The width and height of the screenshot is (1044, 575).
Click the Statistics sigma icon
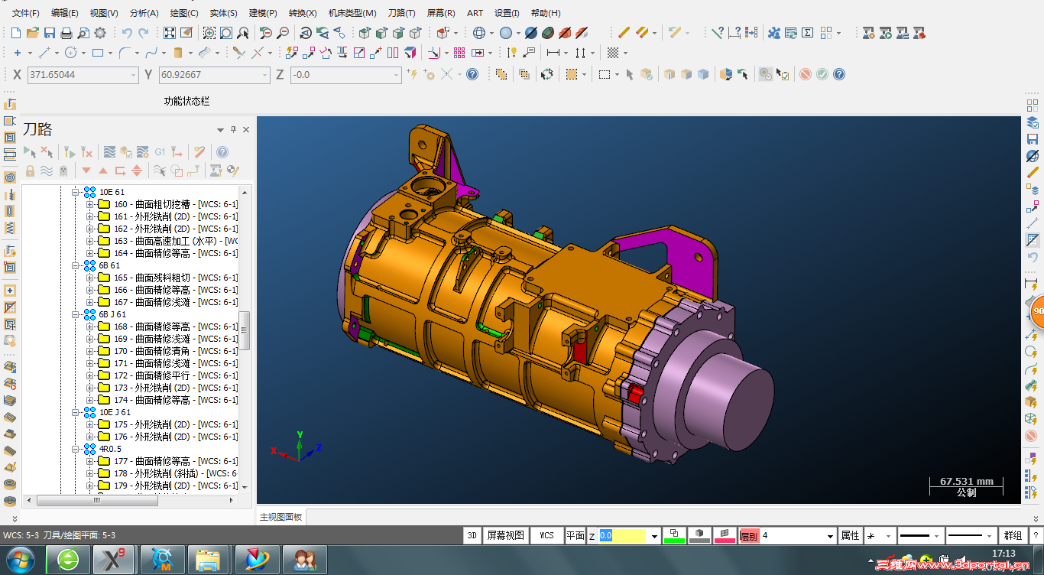tap(808, 33)
